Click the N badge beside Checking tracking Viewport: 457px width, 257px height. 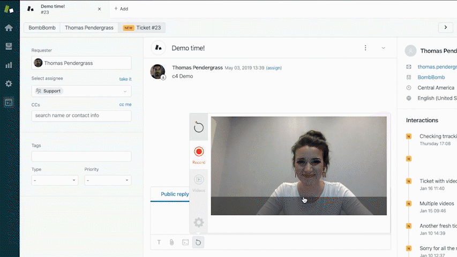pos(409,136)
